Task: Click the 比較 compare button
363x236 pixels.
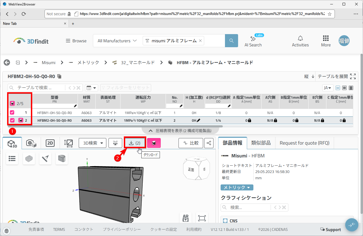Action: coord(191,143)
